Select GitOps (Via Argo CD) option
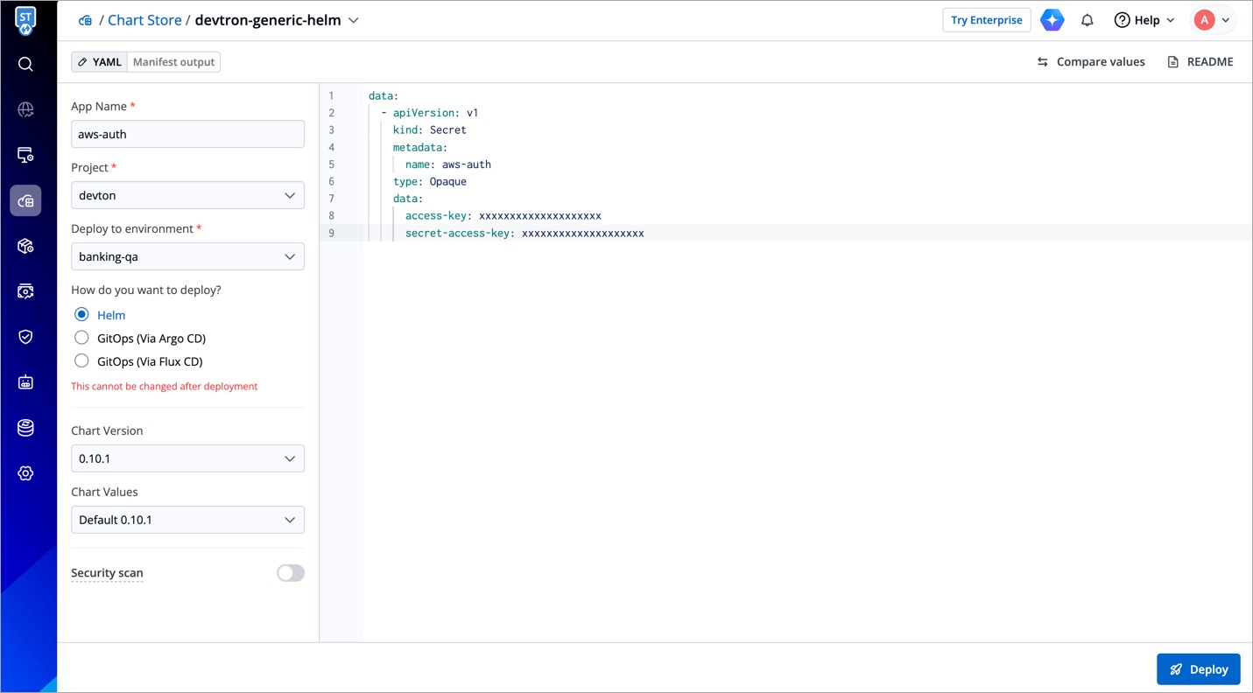Image resolution: width=1253 pixels, height=693 pixels. [81, 338]
